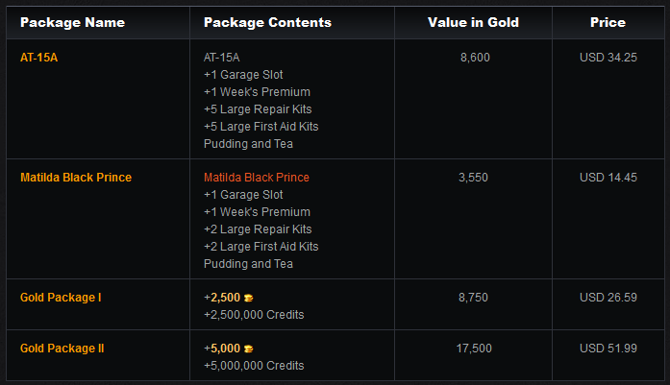The height and width of the screenshot is (385, 670).
Task: Select the Gold Package II link
Action: [62, 349]
